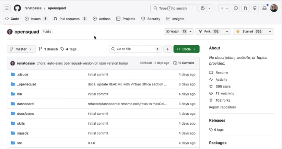The image size is (282, 149).
Task: Open the Packages heading
Action: (218, 143)
